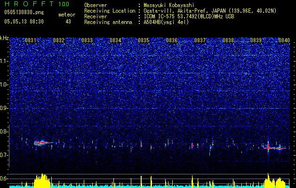Click the 0832 time marker

point(59,40)
